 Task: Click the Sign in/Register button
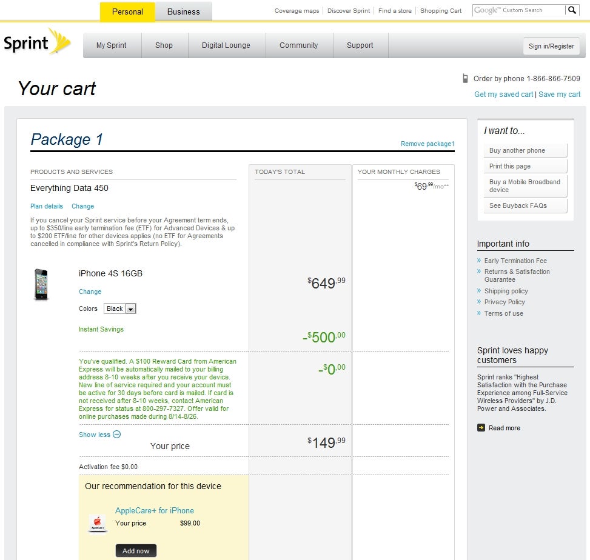[551, 46]
